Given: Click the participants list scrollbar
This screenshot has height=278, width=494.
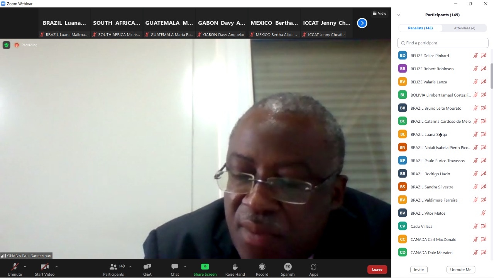Looking at the screenshot, I should [492, 76].
